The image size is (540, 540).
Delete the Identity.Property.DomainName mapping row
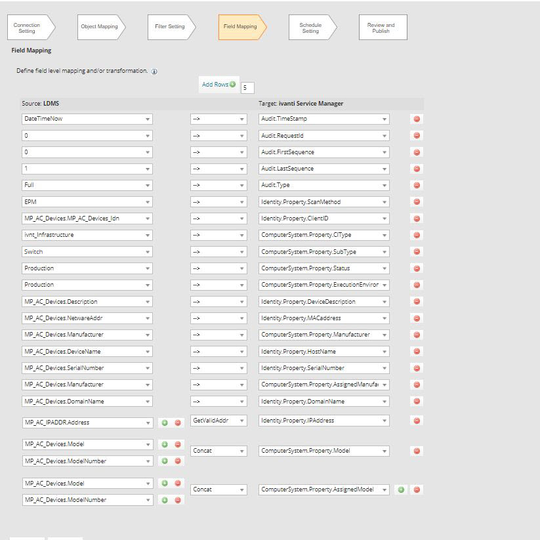pyautogui.click(x=417, y=401)
